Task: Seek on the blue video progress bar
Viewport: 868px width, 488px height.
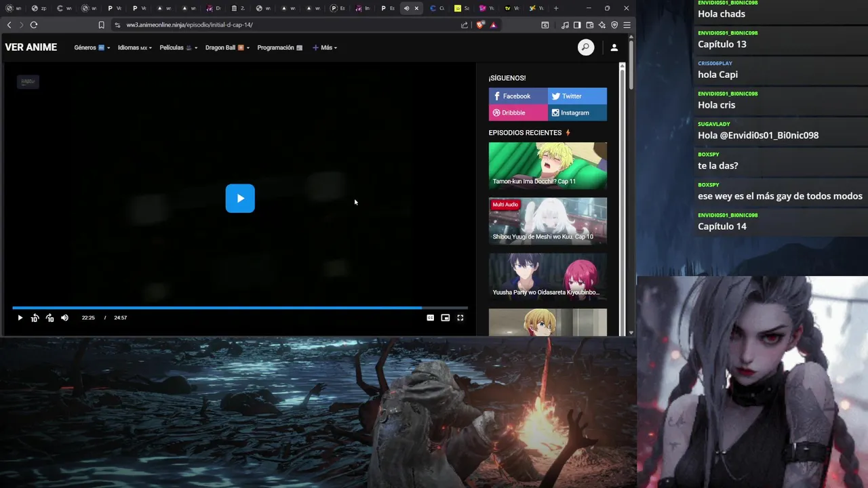Action: pos(240,308)
